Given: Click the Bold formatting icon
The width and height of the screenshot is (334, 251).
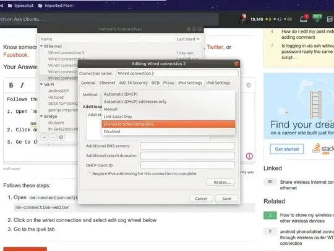Looking at the screenshot, I should pyautogui.click(x=11, y=85).
